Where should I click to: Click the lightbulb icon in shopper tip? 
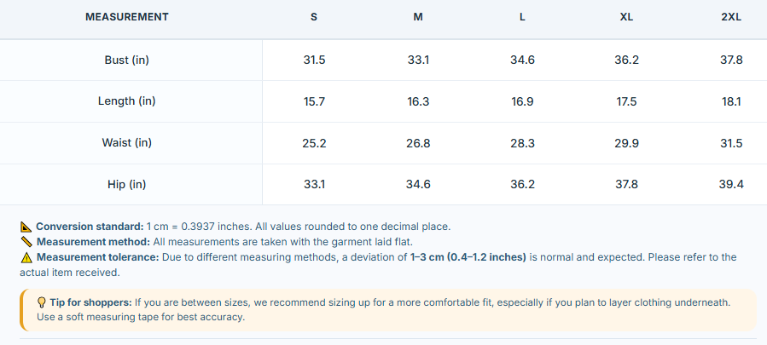coord(42,302)
